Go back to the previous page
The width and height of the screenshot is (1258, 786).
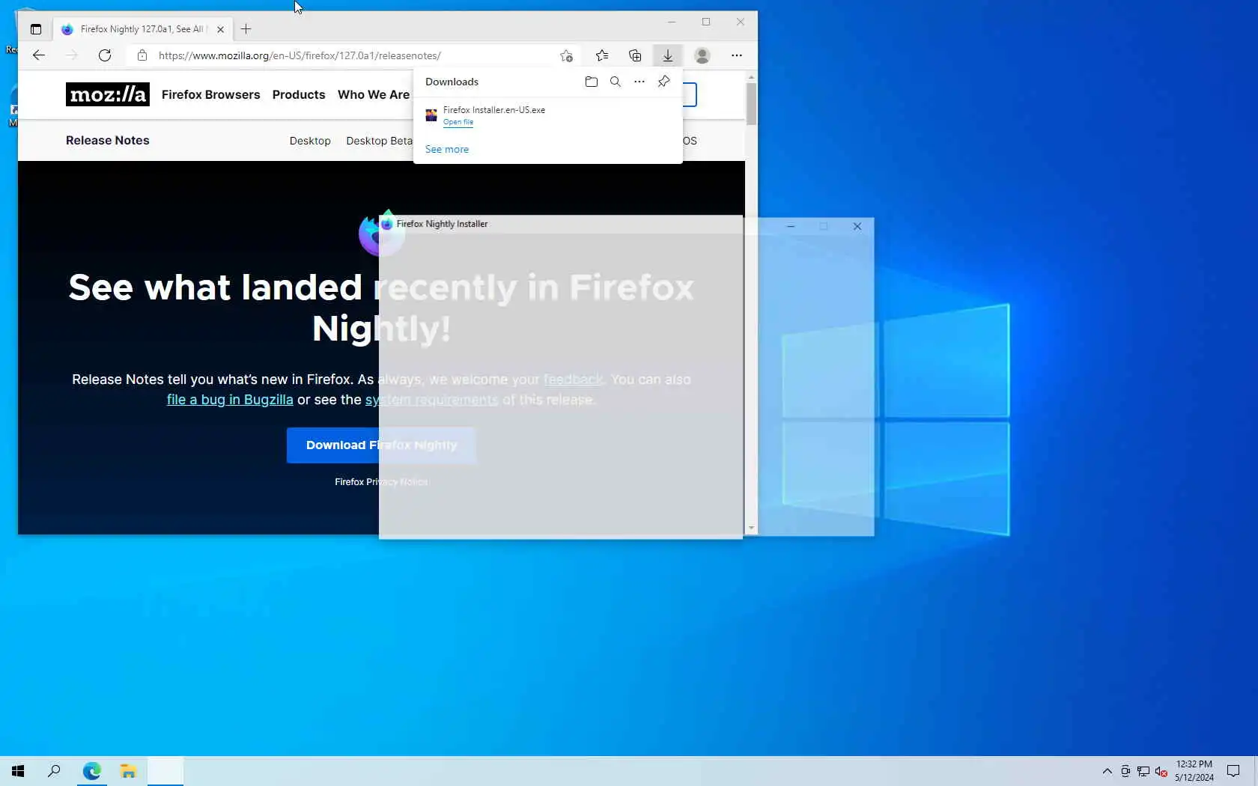pyautogui.click(x=39, y=55)
